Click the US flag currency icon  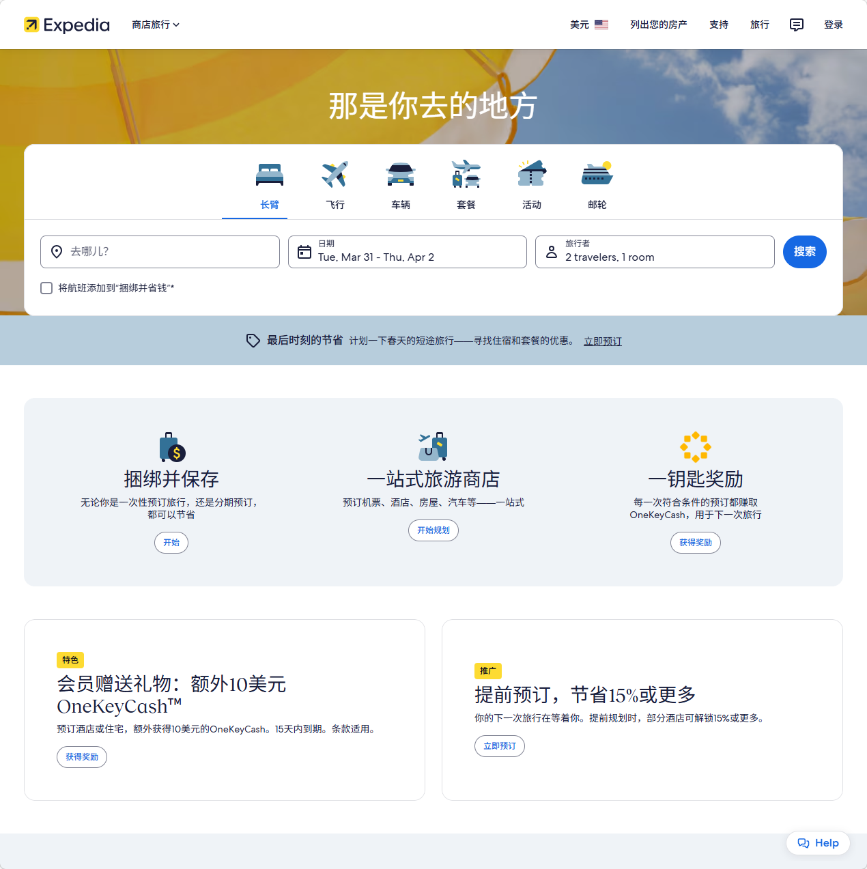tap(601, 25)
